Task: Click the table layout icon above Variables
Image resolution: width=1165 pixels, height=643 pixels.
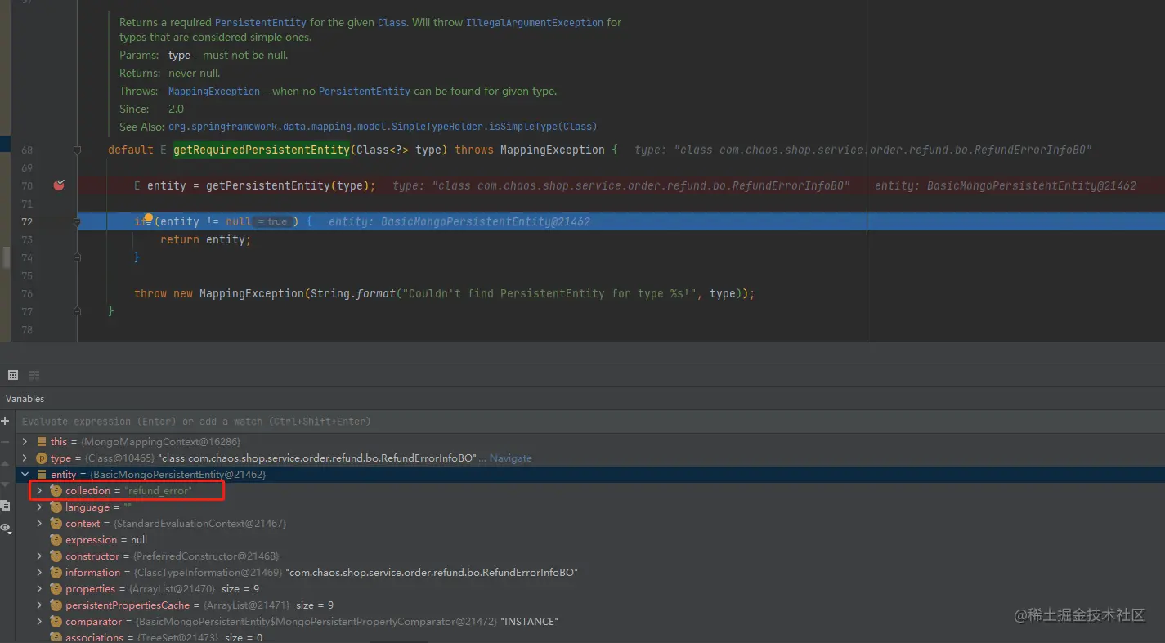Action: pyautogui.click(x=13, y=375)
